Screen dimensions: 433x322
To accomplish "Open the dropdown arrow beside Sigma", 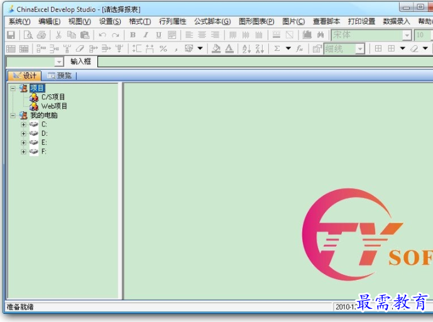I will pyautogui.click(x=288, y=48).
